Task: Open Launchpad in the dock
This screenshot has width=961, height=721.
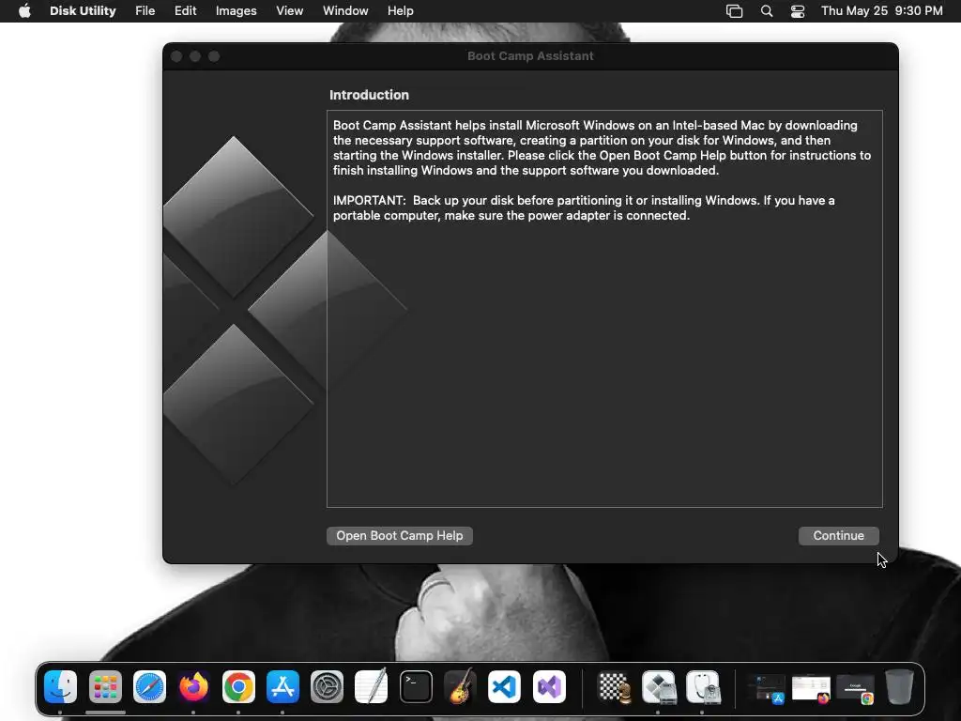Action: click(105, 686)
